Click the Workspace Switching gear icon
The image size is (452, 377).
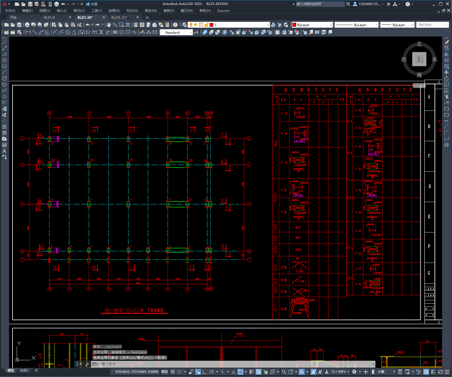tap(354, 372)
